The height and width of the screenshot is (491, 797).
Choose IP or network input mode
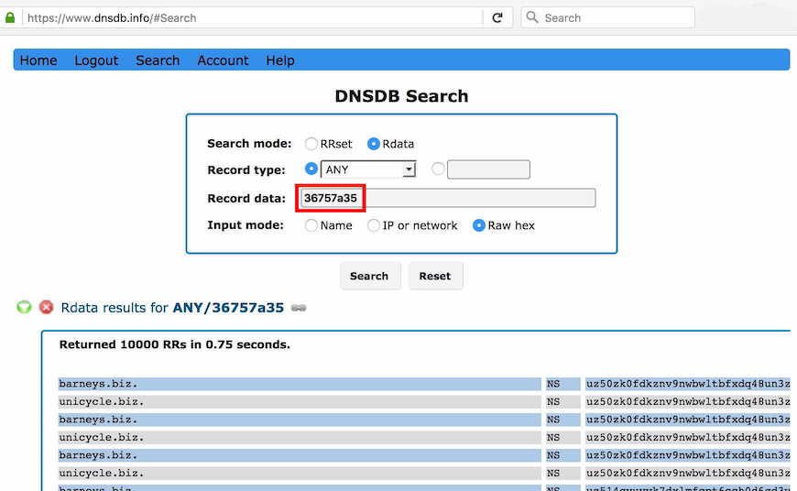coord(374,225)
